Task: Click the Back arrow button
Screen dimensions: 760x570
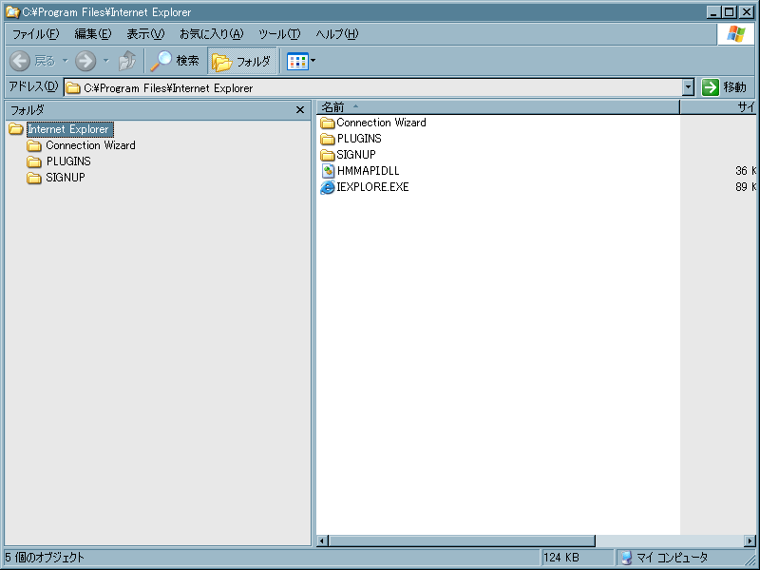Action: (x=20, y=61)
